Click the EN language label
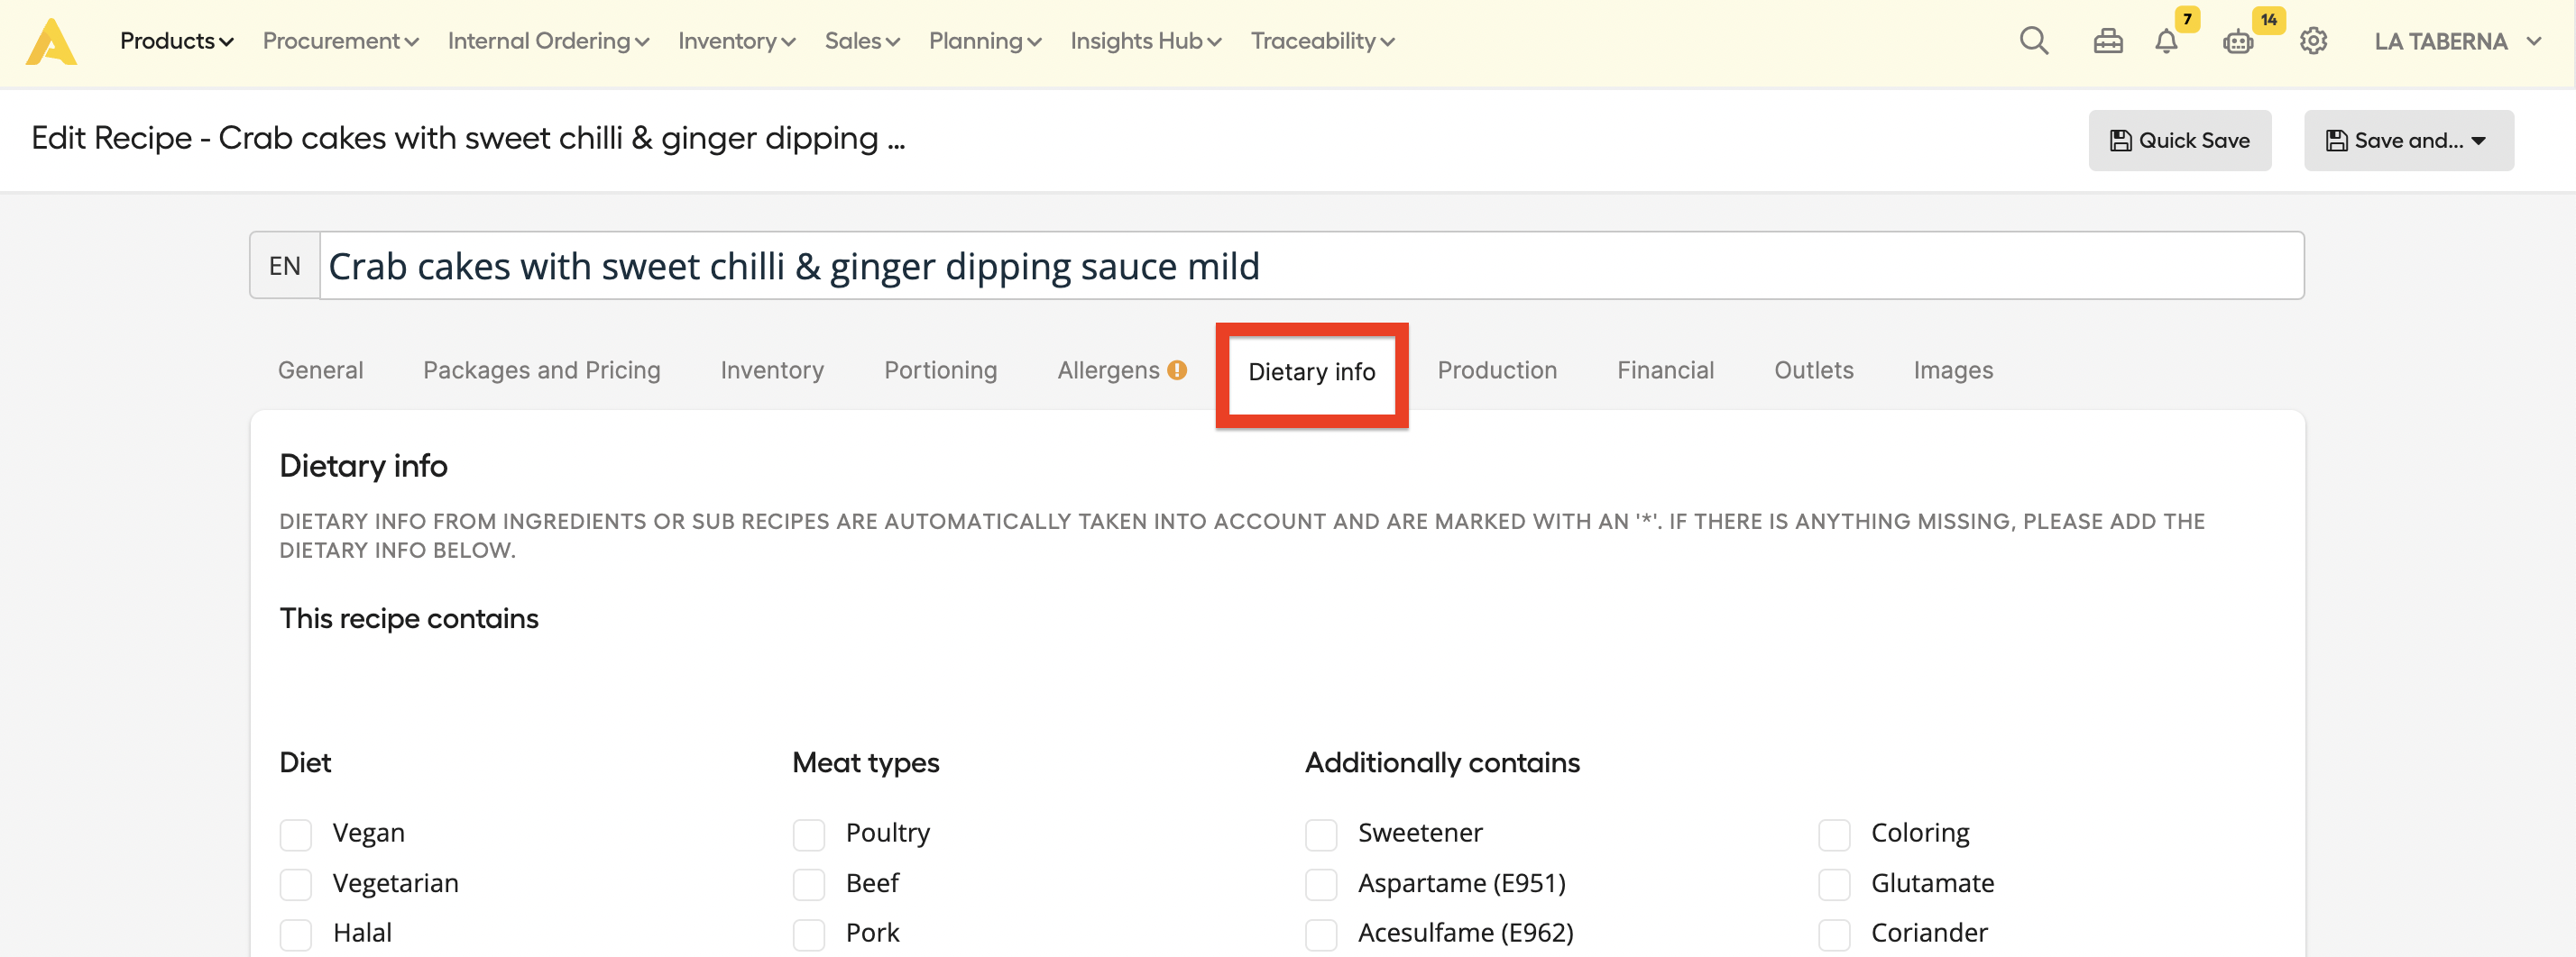Viewport: 2576px width, 957px height. point(284,266)
